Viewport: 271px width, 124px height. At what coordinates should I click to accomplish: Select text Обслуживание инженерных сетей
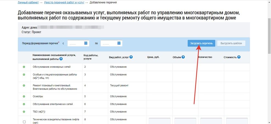[52, 67]
